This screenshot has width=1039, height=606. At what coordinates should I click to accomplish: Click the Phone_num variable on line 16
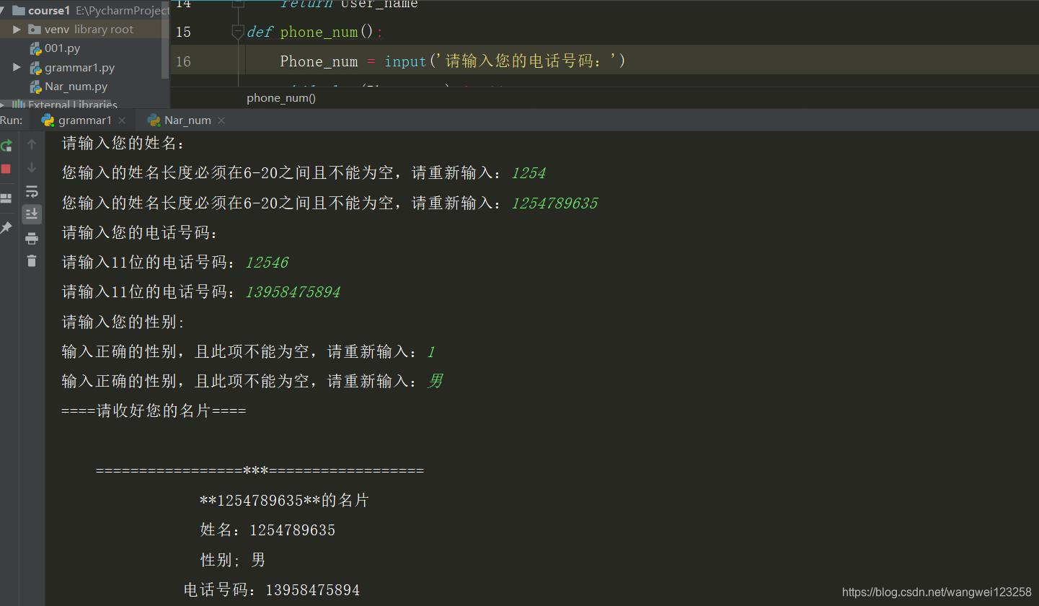click(x=319, y=62)
